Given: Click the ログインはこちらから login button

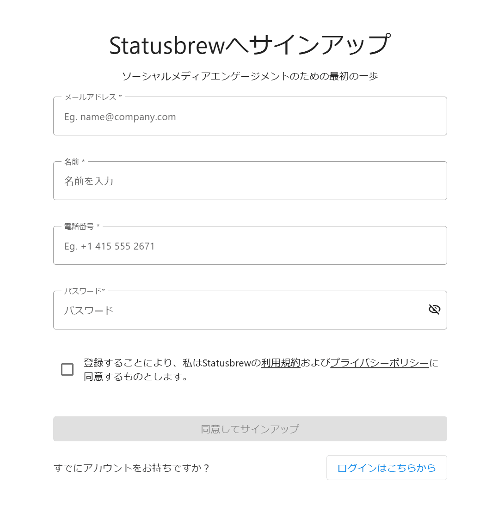Looking at the screenshot, I should [387, 468].
